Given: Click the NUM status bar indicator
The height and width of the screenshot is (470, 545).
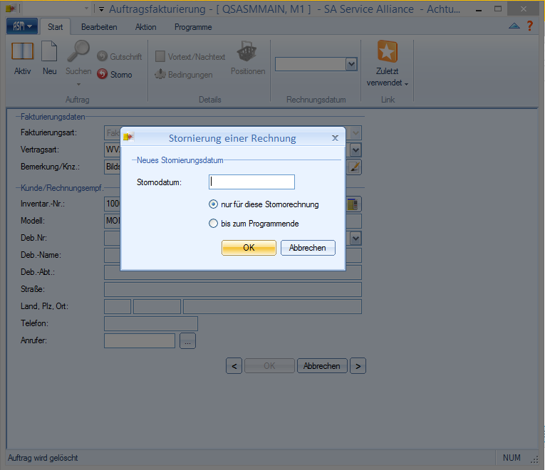Looking at the screenshot, I should 512,458.
